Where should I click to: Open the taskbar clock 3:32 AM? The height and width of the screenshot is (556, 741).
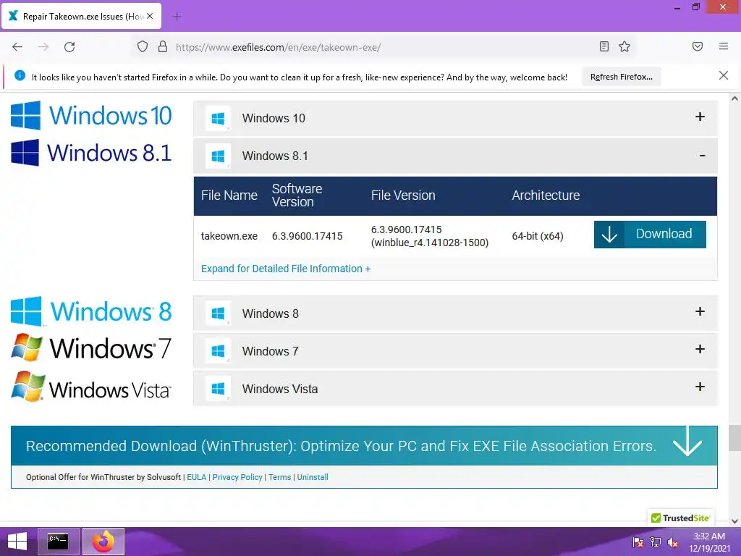(709, 542)
